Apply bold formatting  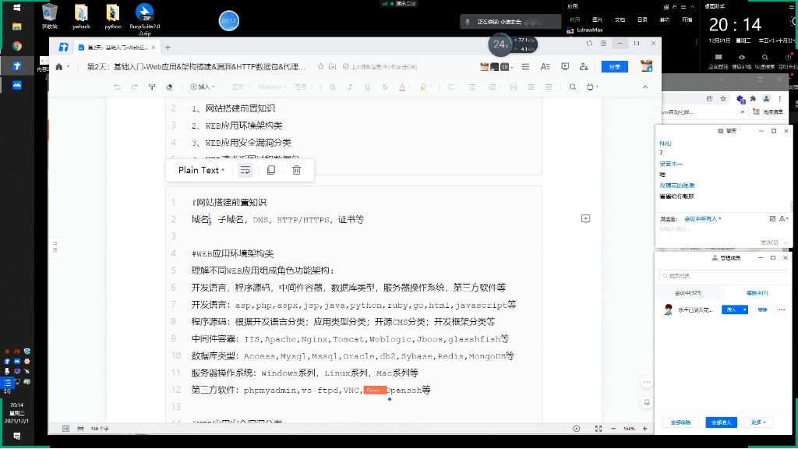(333, 87)
